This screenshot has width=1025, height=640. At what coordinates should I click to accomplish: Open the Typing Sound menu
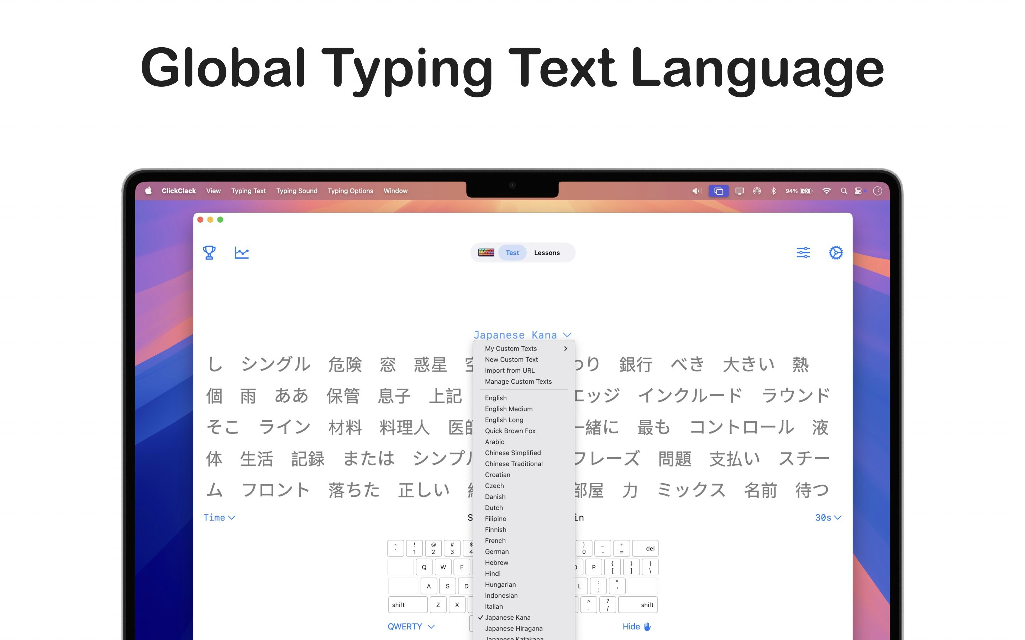(x=297, y=191)
